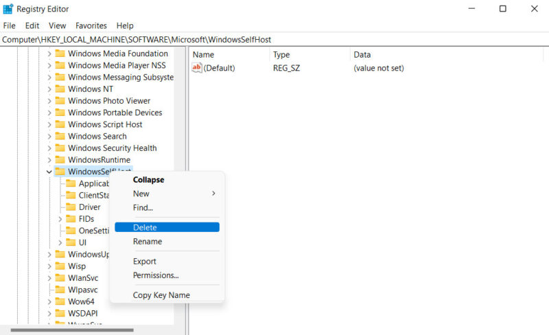This screenshot has height=335, width=549.
Task: Select the Windows Media Player NSS folder icon
Action: pos(60,65)
